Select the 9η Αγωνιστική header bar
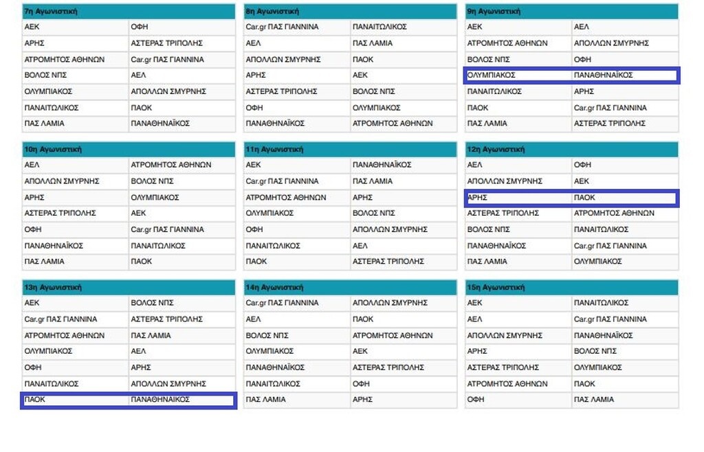This screenshot has height=452, width=704. coord(571,12)
